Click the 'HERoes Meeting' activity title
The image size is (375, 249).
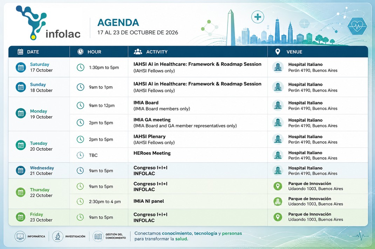152,153
